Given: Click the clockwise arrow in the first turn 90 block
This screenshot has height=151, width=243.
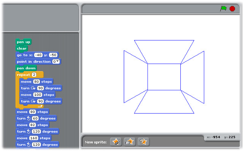Looking at the screenshot, I should click(x=33, y=88).
